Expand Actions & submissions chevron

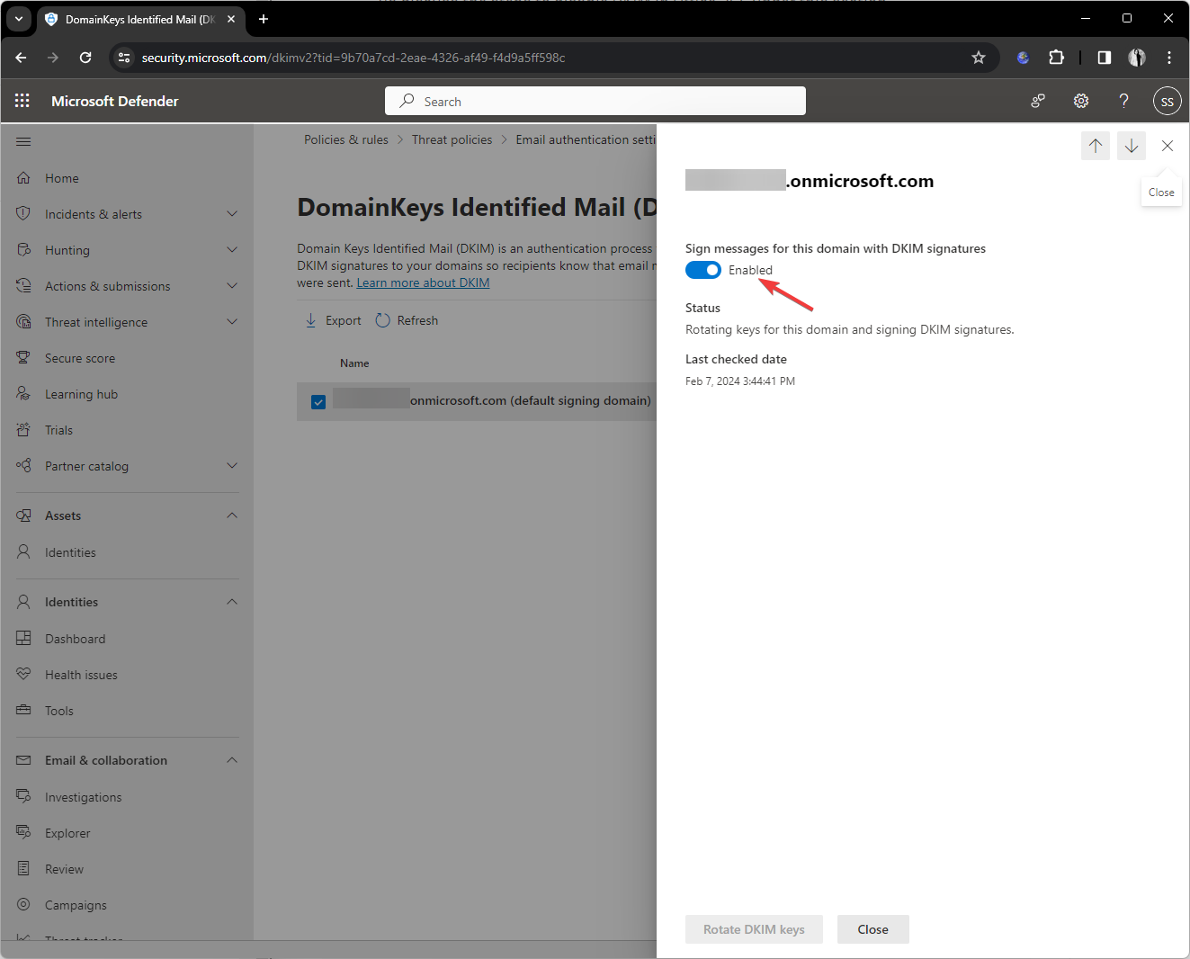(232, 286)
